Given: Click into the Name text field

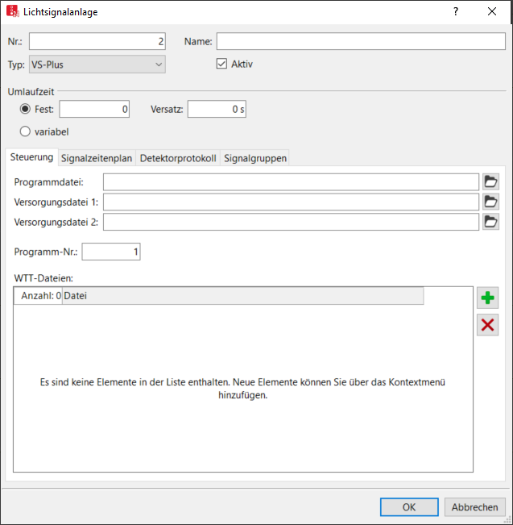Looking at the screenshot, I should click(x=360, y=42).
